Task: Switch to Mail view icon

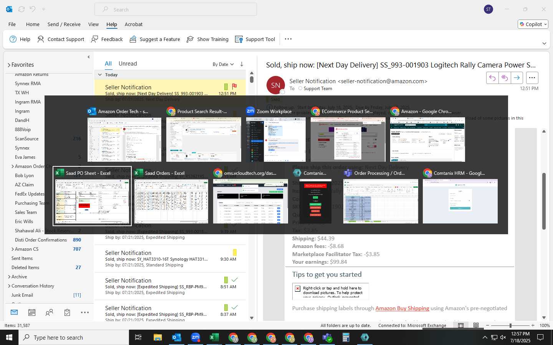Action: pos(14,312)
